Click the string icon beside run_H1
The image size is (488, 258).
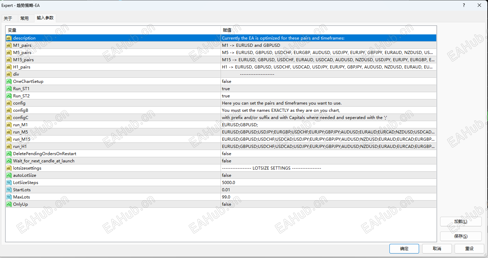(9, 147)
